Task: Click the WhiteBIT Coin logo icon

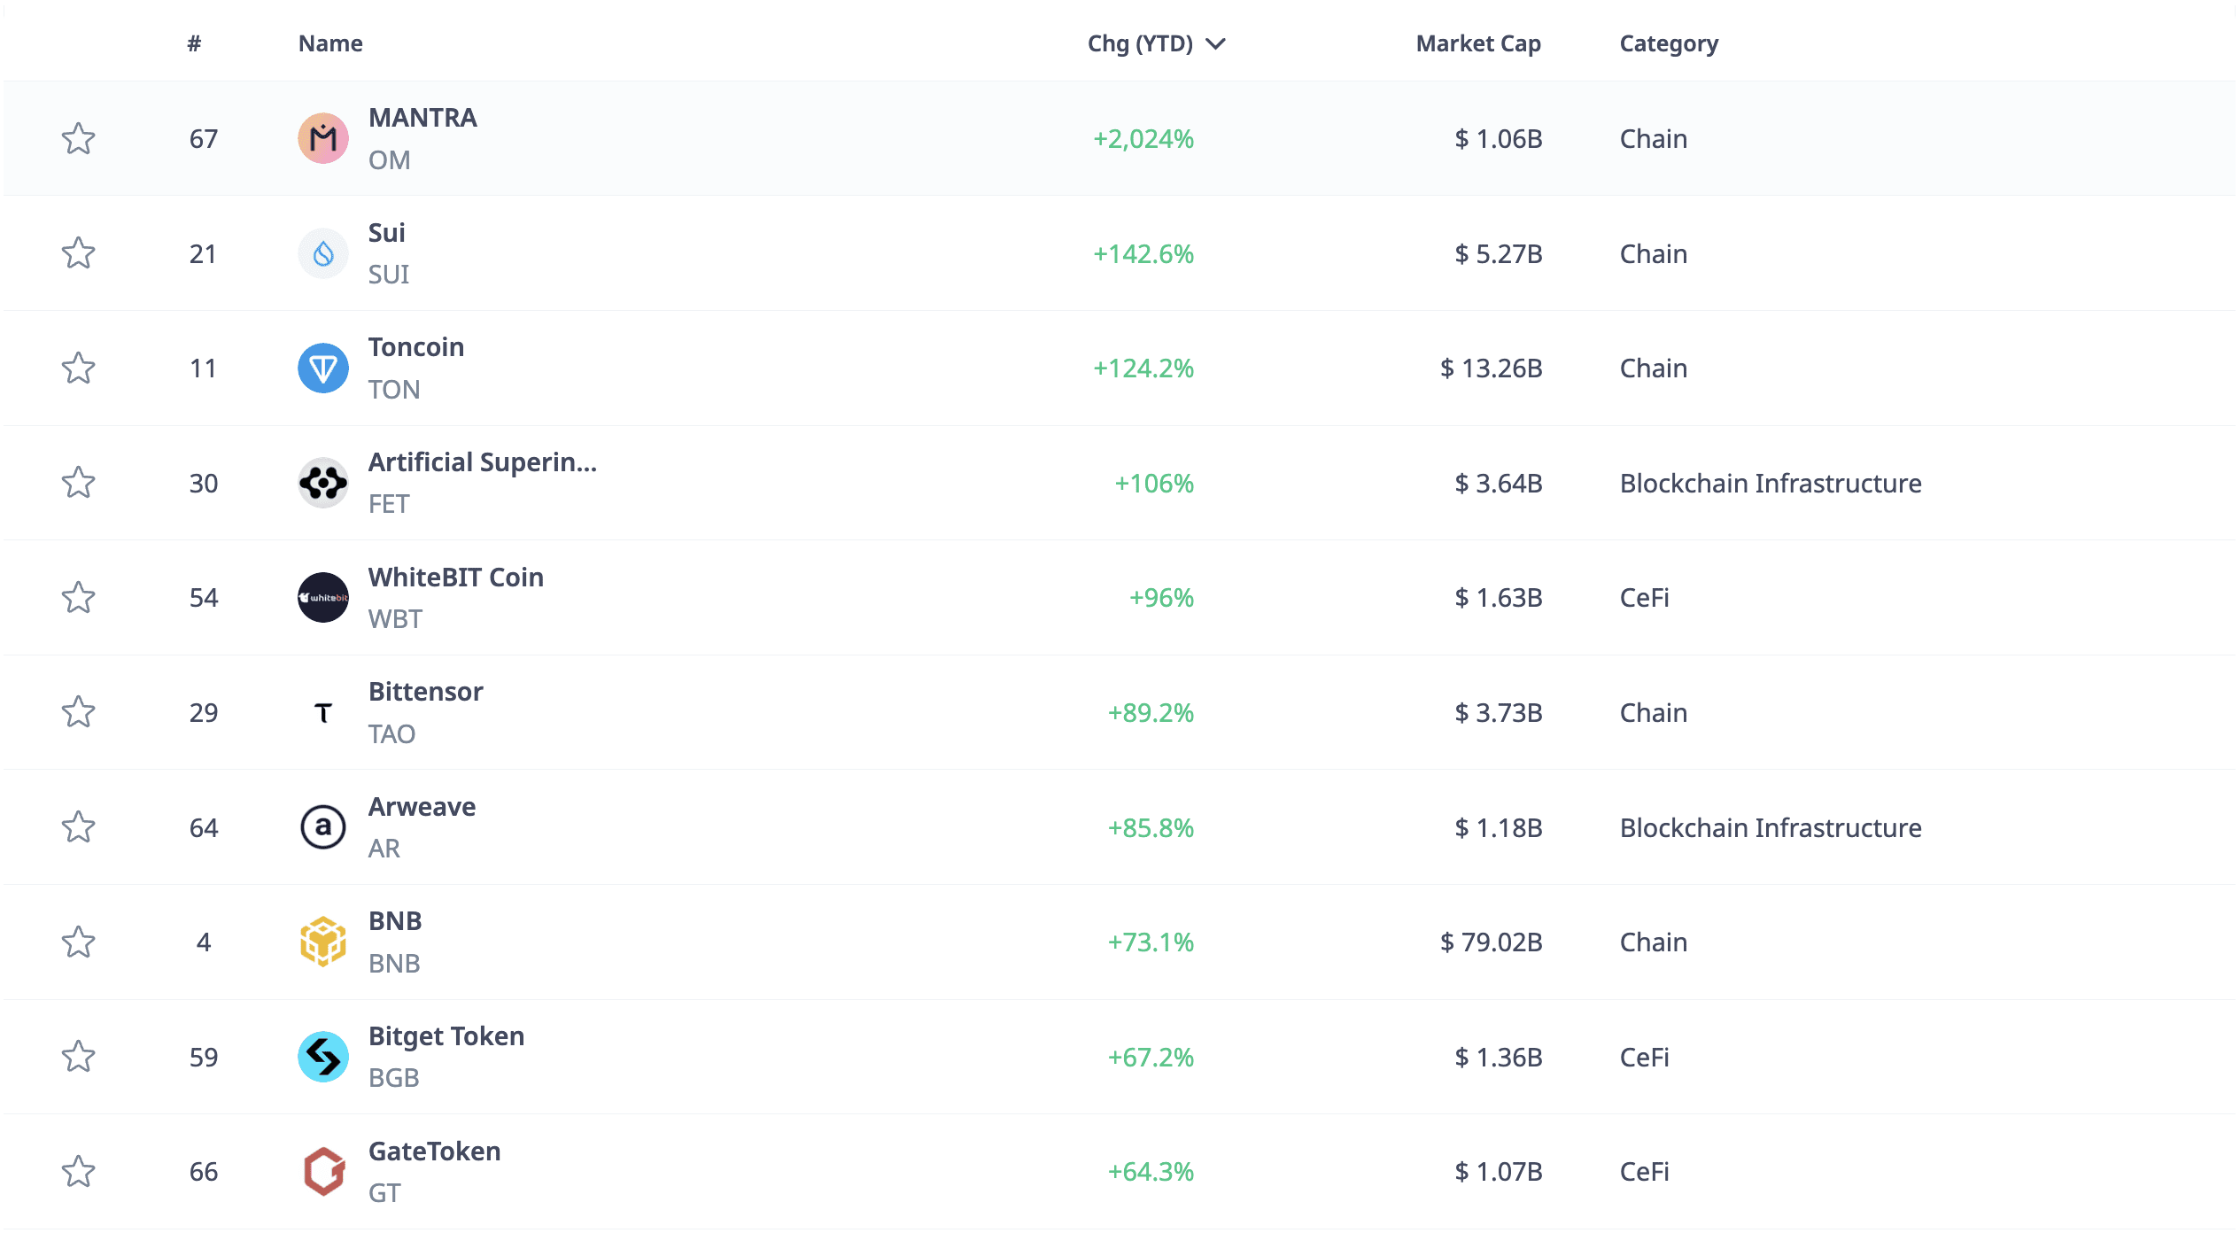Action: tap(322, 597)
